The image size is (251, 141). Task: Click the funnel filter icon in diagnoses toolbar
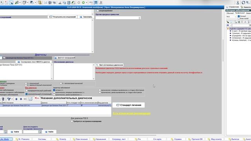9,99
